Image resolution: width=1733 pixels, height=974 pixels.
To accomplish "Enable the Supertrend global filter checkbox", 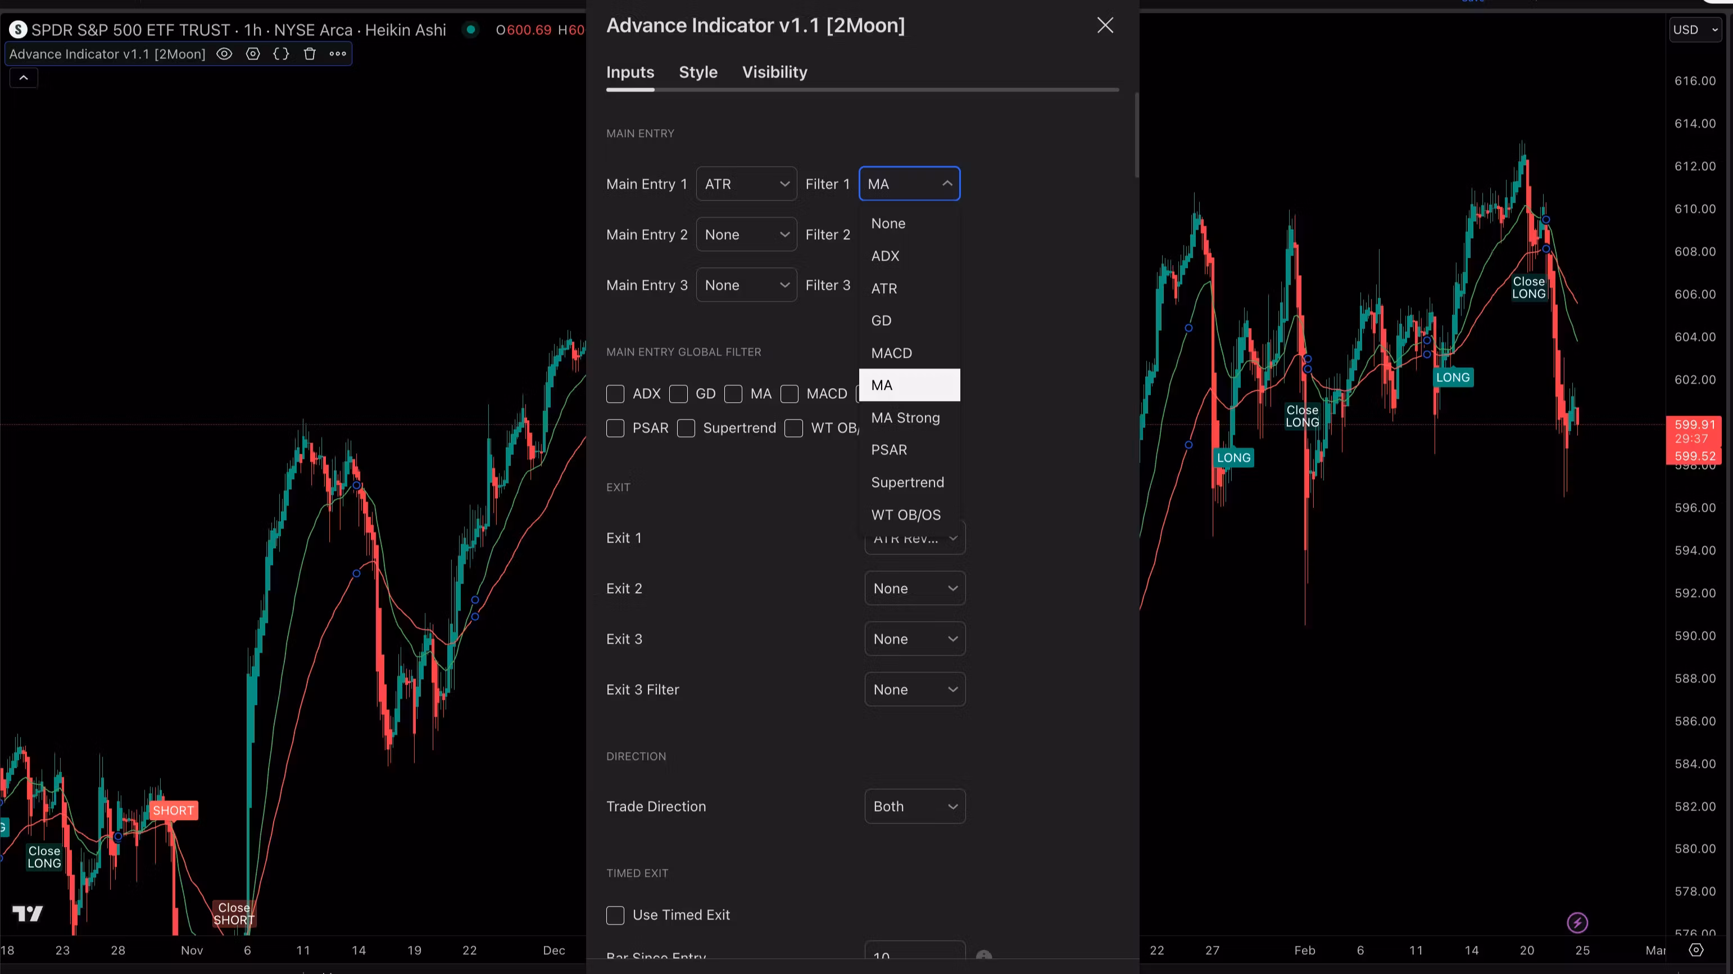I will tap(686, 428).
